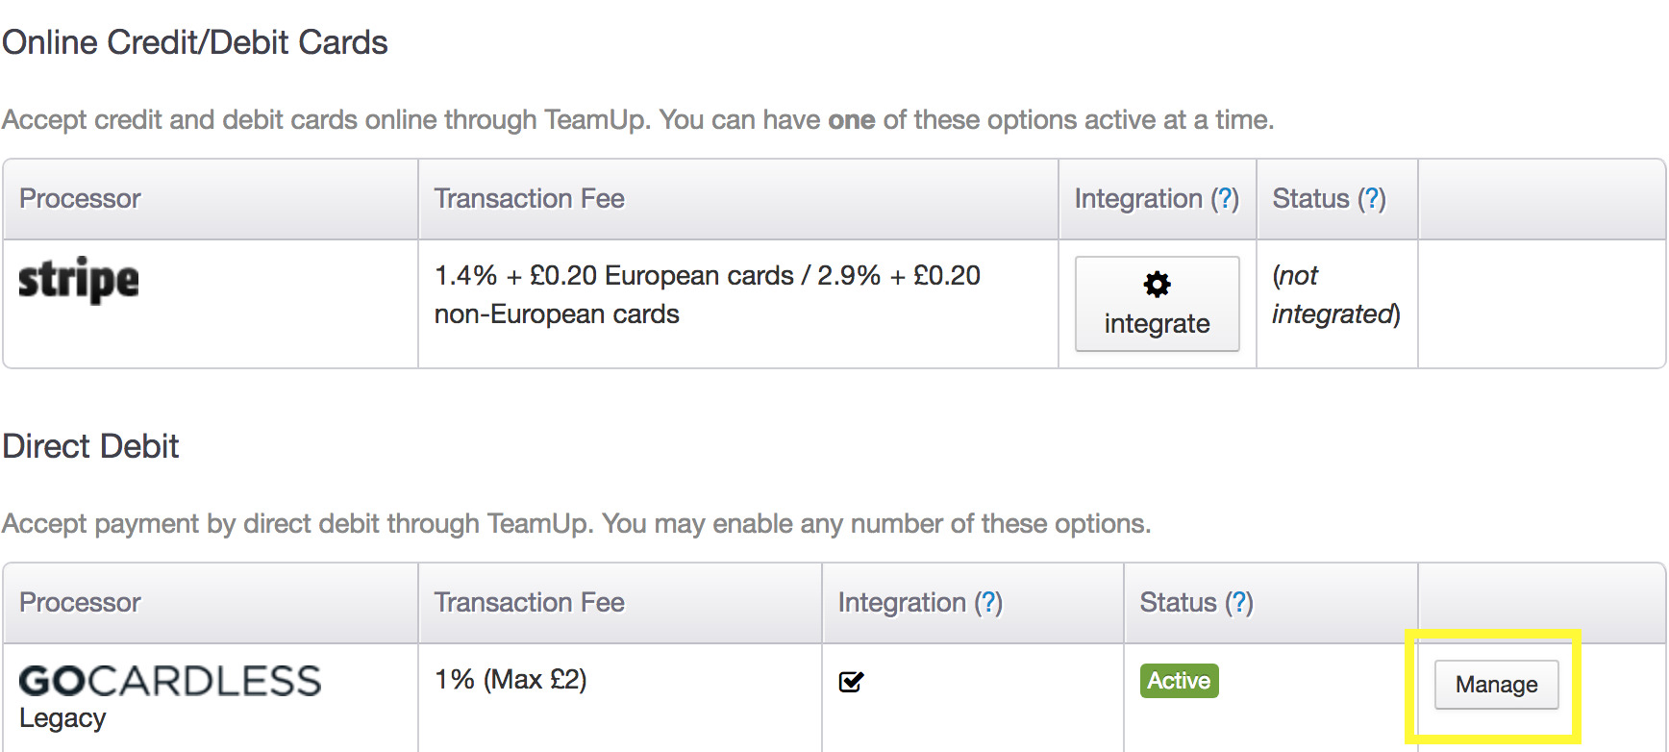Select Transaction Fee header in cards table
The width and height of the screenshot is (1669, 752).
529,198
